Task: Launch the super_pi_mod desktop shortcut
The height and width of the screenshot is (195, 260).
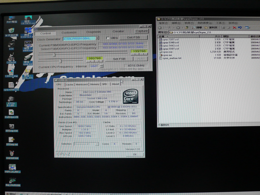Action: [x=12, y=169]
